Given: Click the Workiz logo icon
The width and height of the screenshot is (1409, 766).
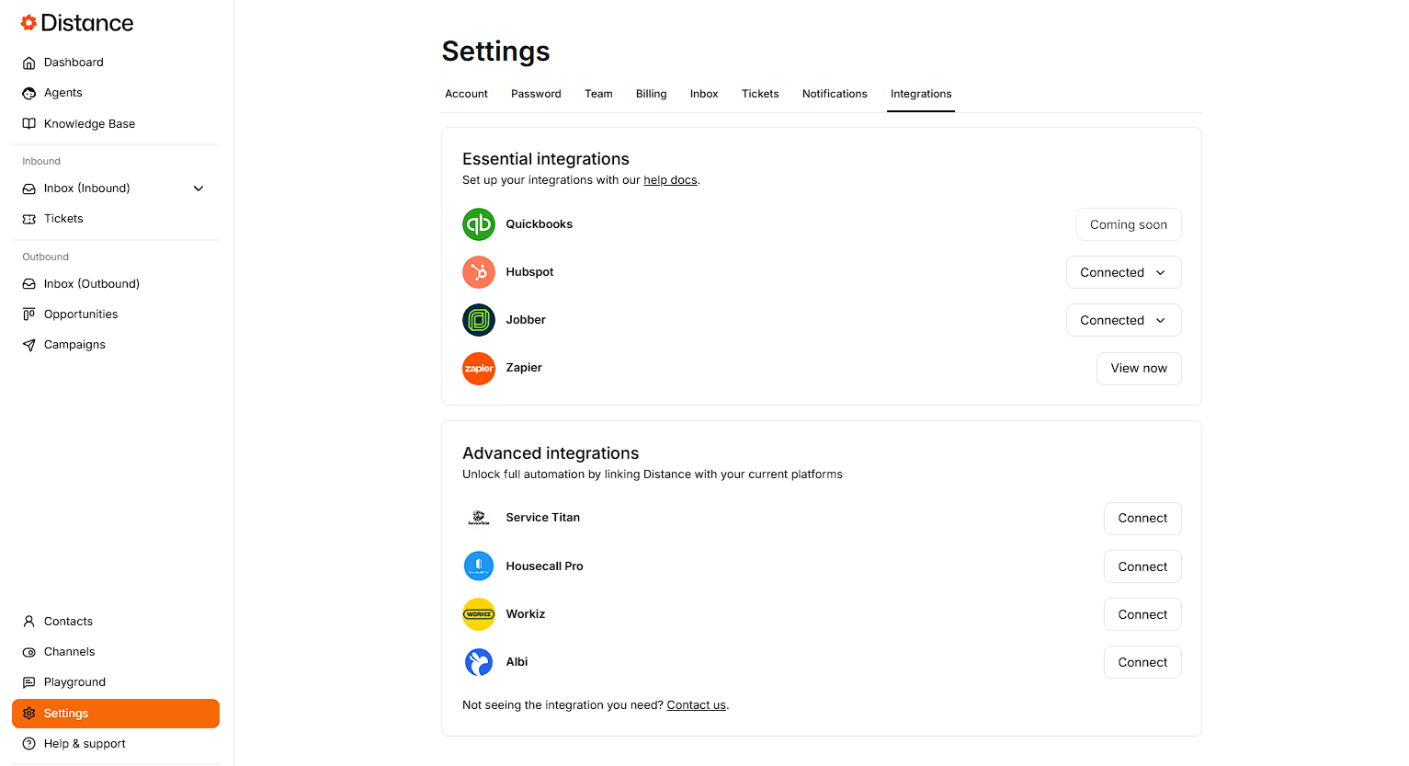Looking at the screenshot, I should [479, 614].
